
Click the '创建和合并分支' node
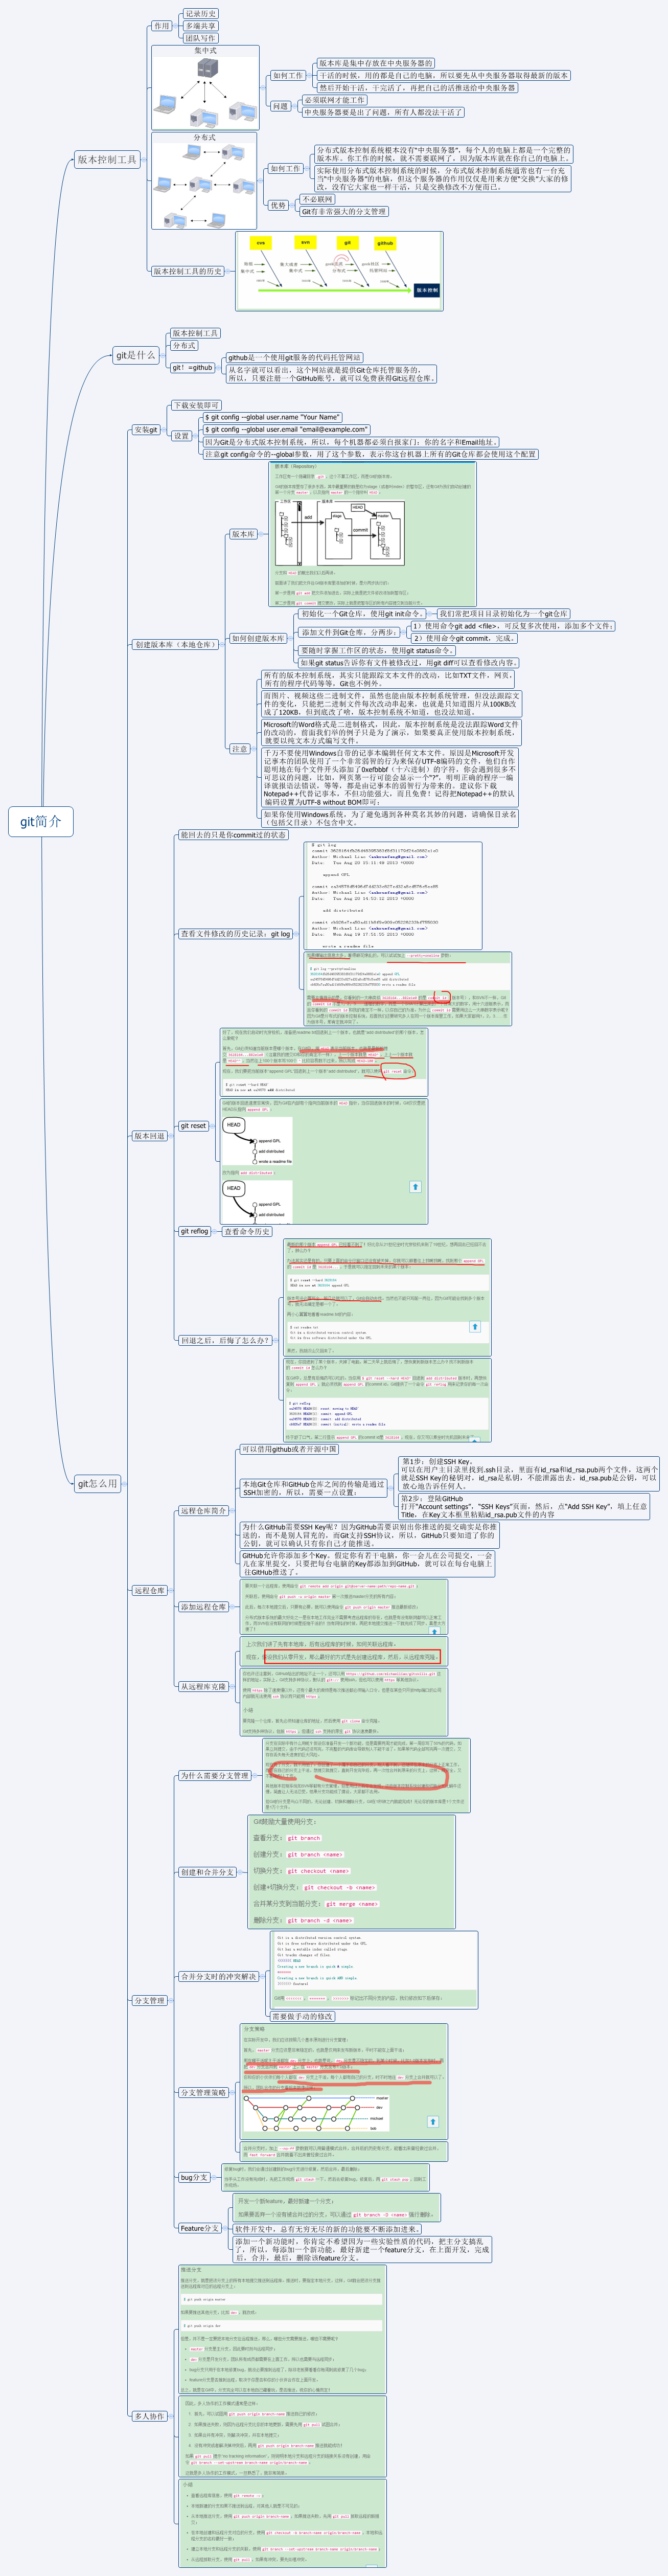point(207,1872)
